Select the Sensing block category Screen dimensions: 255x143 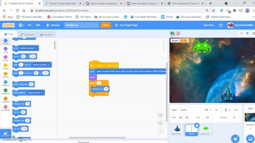6,83
